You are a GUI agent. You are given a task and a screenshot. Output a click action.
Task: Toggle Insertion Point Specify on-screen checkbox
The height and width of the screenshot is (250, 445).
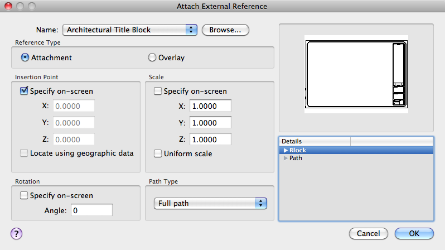point(24,91)
